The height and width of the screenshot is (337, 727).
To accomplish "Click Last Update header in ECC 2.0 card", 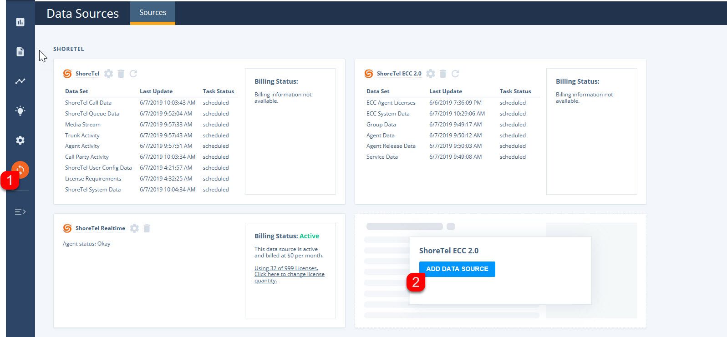I will click(446, 91).
